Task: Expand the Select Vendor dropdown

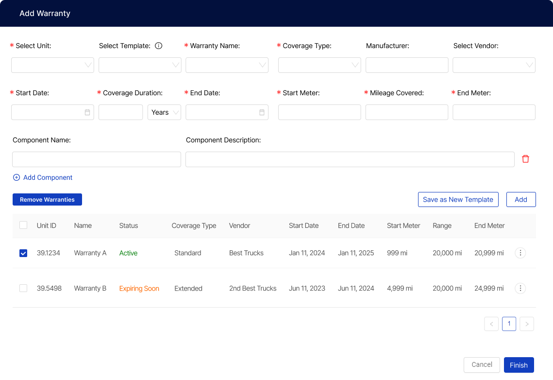Action: point(494,65)
